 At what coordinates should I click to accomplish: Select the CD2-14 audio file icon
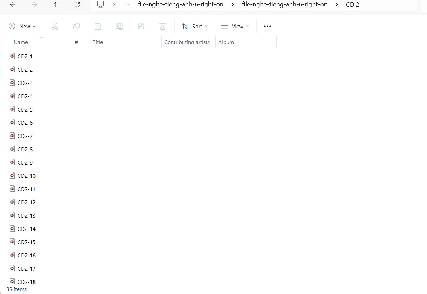(x=12, y=229)
